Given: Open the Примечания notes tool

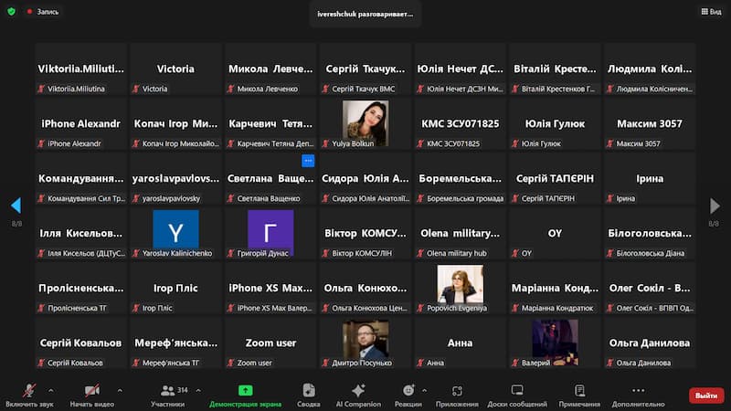Looking at the screenshot, I should [579, 394].
